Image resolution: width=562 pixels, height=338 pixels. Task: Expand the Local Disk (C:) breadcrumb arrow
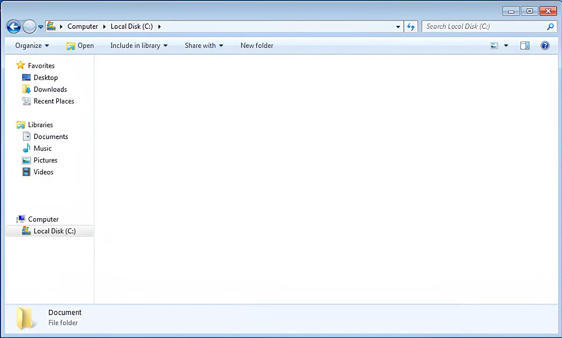point(159,27)
